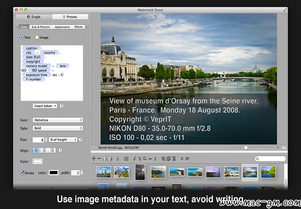Image resolution: width=301 pixels, height=209 pixels.
Task: Open the Data tab
Action: click(24, 27)
